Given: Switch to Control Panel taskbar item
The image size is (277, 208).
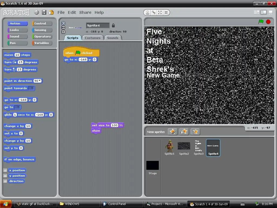Looking at the screenshot, I should click(122, 204).
